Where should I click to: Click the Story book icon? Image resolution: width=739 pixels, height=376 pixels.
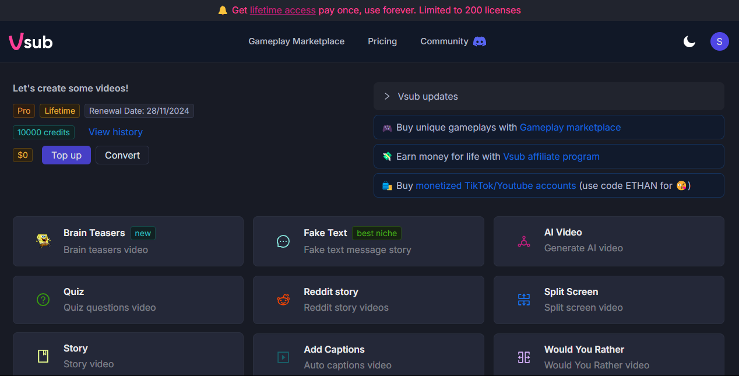click(x=43, y=356)
